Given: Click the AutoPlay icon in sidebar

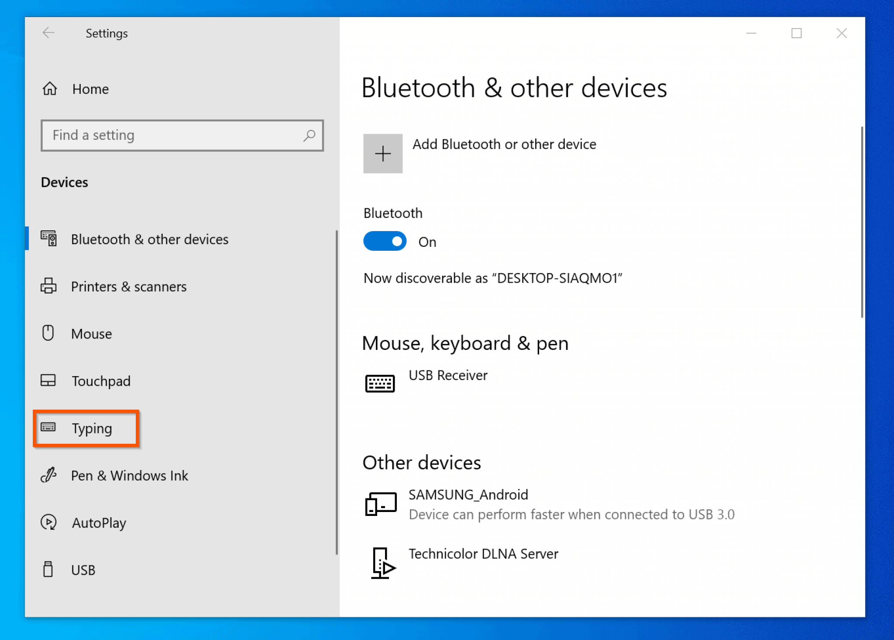Looking at the screenshot, I should (48, 522).
